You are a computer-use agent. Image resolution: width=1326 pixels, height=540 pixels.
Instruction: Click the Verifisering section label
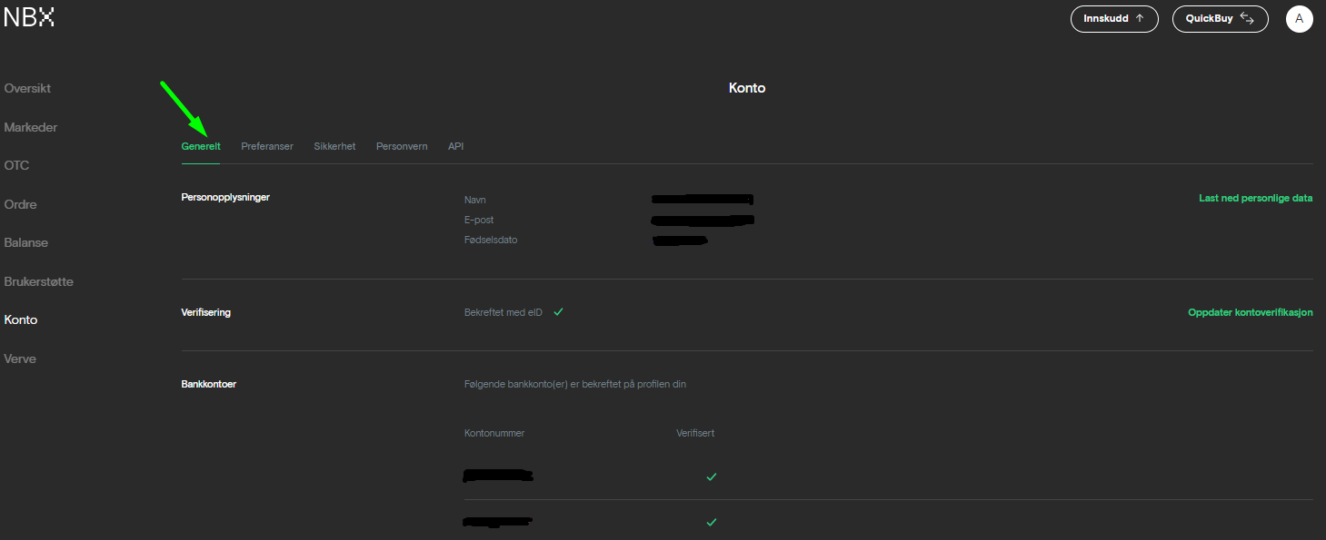[x=206, y=312]
